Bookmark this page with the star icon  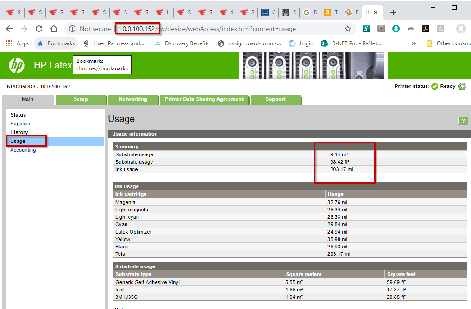pyautogui.click(x=347, y=29)
